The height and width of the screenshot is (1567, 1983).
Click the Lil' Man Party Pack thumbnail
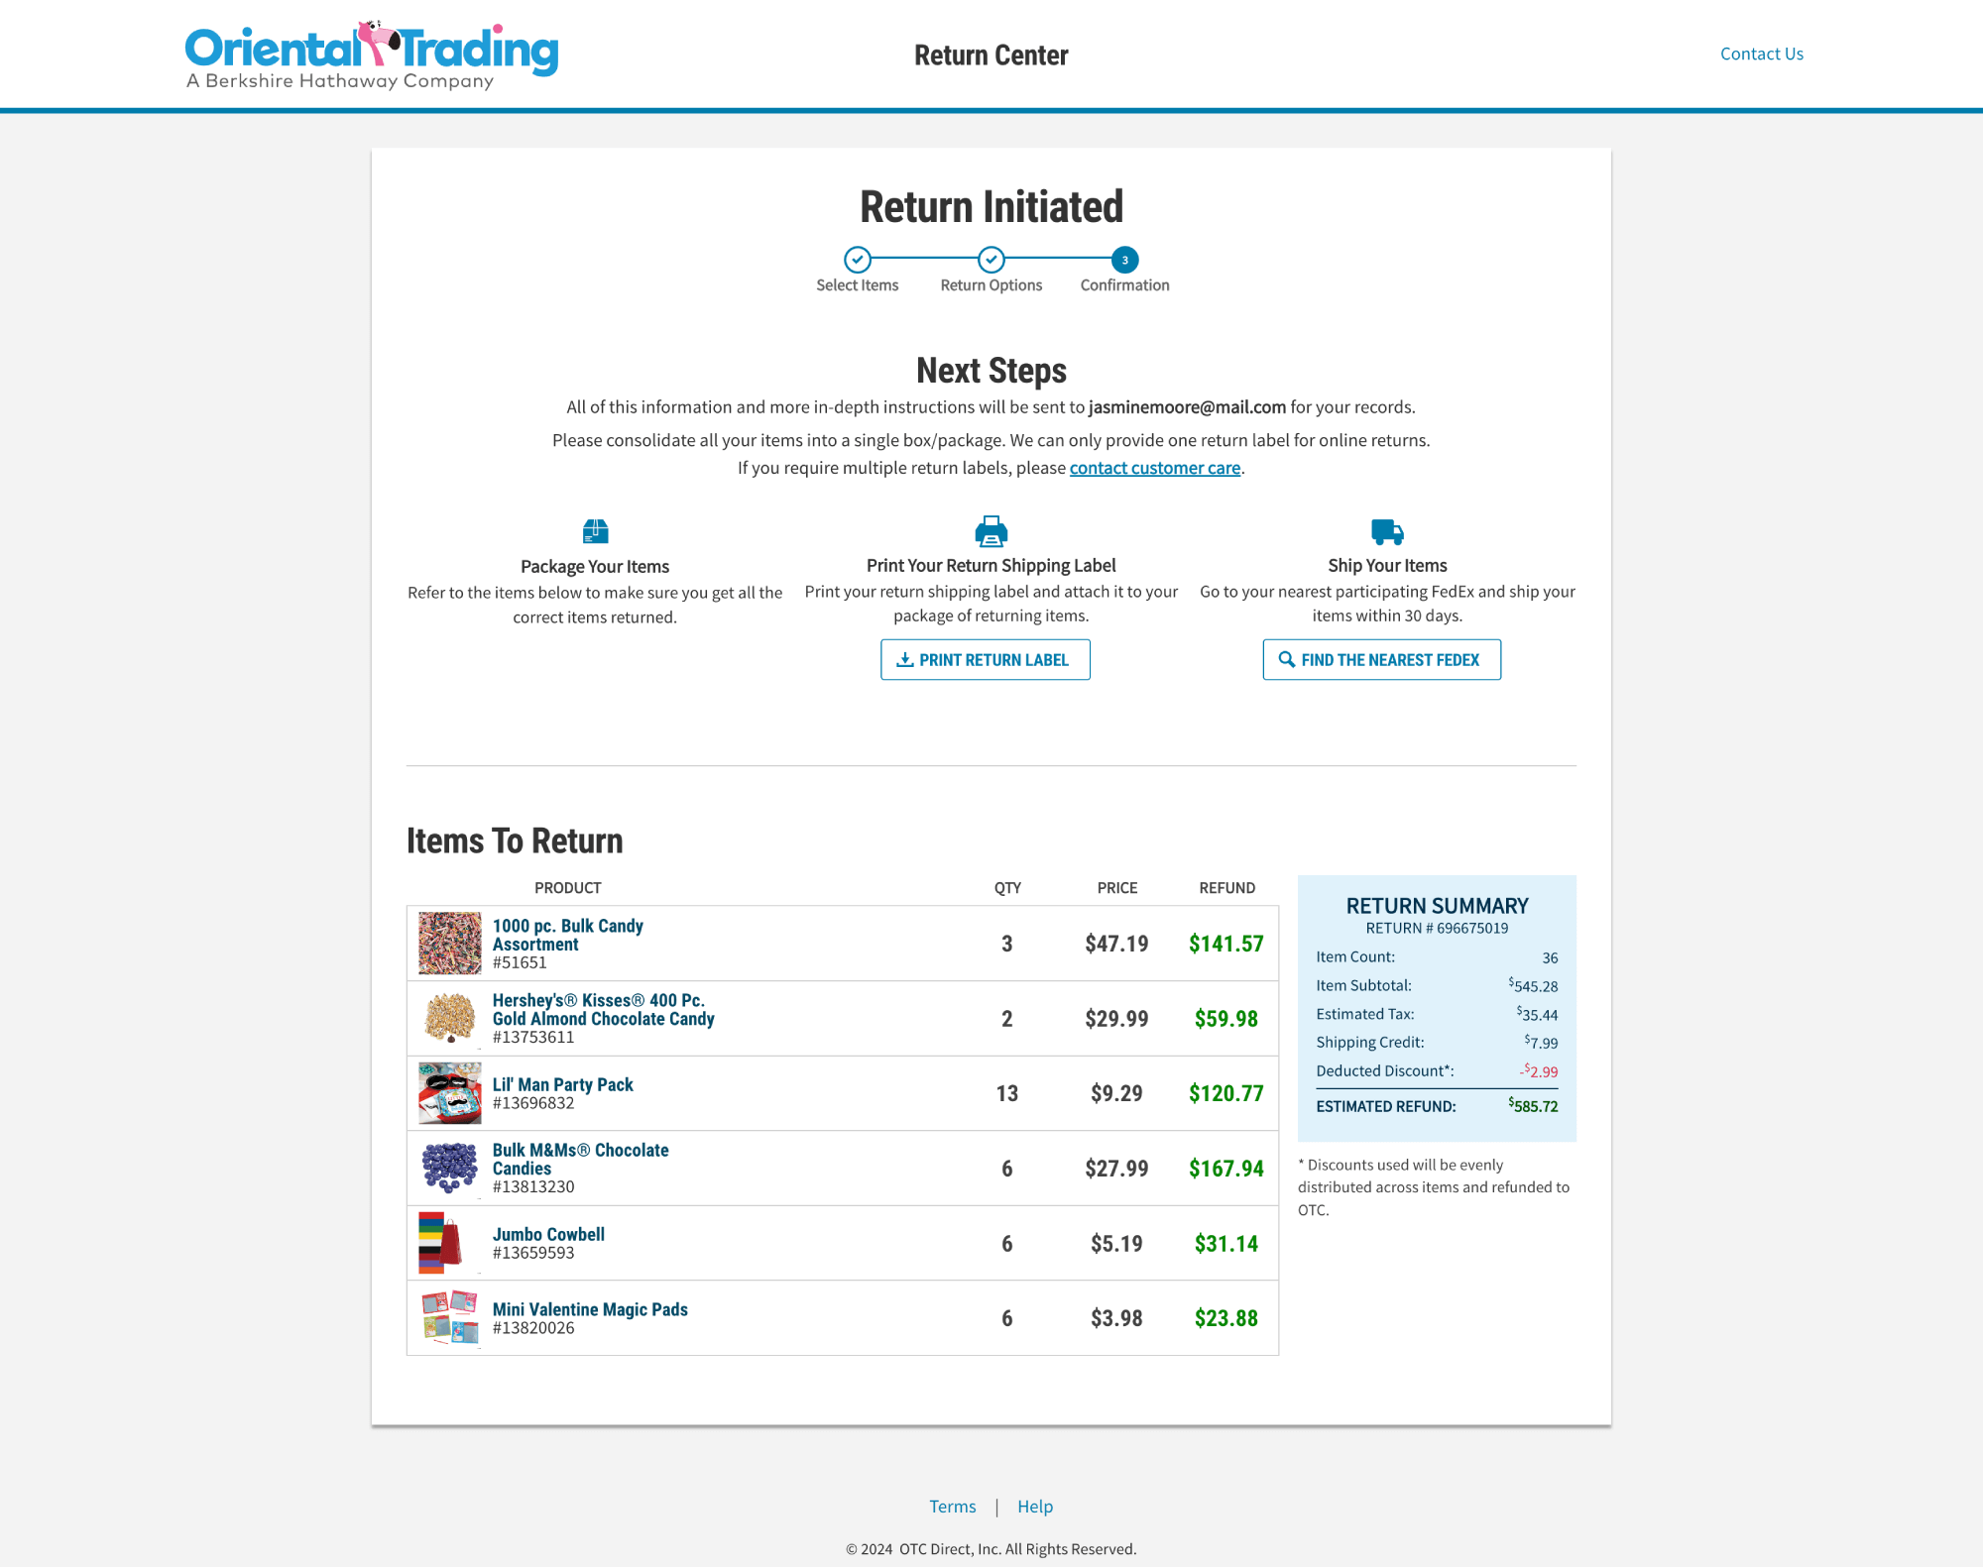click(449, 1093)
